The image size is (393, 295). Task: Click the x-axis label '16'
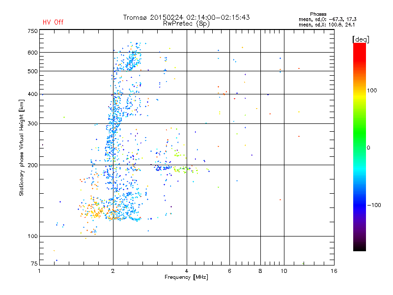(x=334, y=271)
